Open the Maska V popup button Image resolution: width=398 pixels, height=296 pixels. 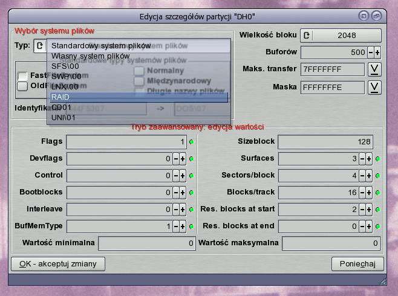pos(374,88)
